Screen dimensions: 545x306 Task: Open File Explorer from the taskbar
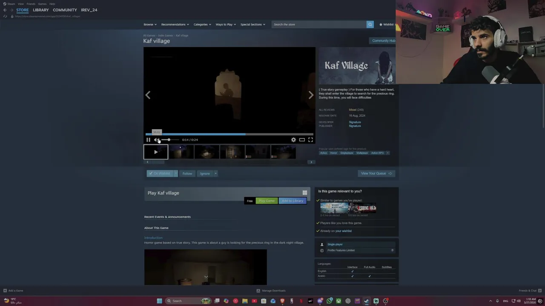245,301
